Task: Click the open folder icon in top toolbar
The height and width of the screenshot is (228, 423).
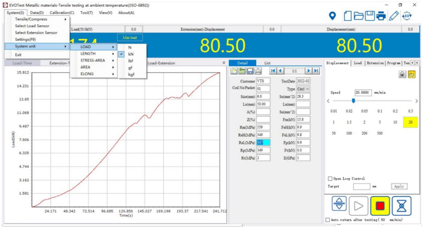Action: (359, 16)
